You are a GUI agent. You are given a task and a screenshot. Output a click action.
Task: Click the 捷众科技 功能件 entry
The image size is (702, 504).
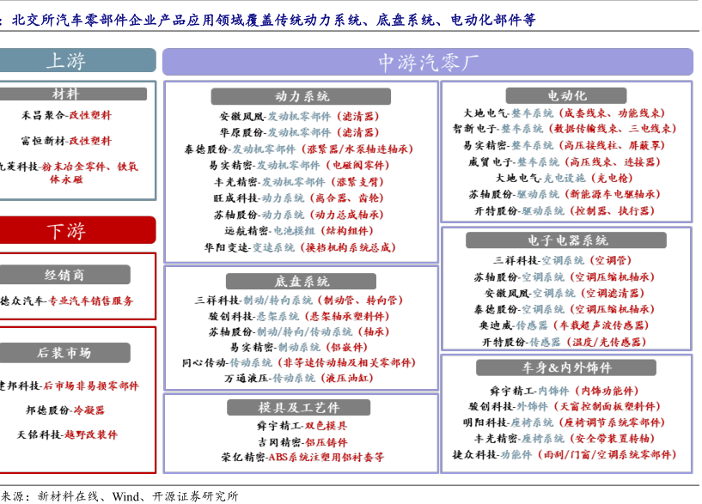564,455
